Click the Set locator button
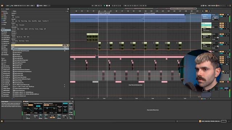The image size is (232, 130). point(203,11)
